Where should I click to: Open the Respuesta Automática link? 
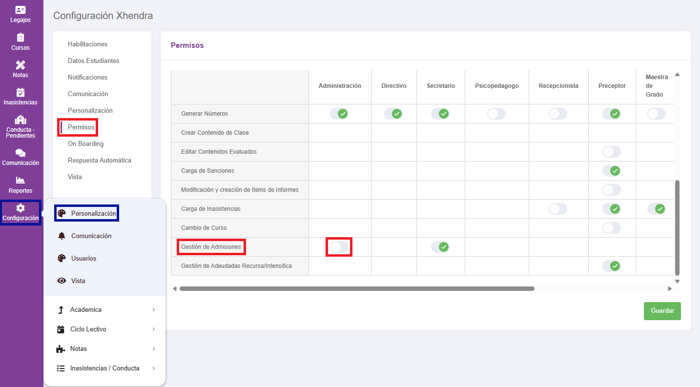click(x=100, y=160)
